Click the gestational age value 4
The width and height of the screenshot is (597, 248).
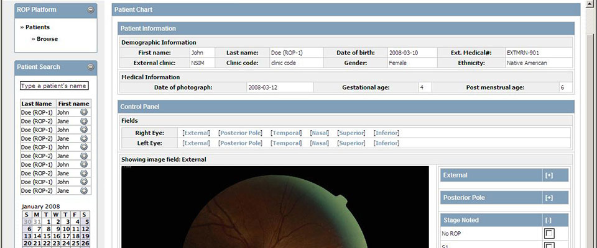[422, 87]
